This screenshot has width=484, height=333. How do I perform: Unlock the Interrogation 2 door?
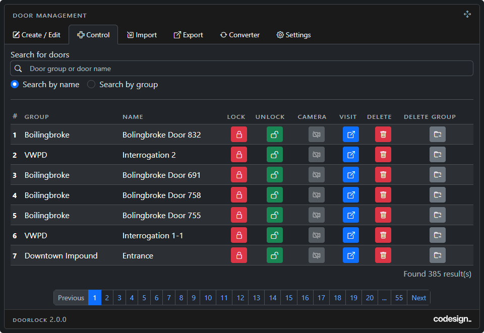click(x=274, y=155)
